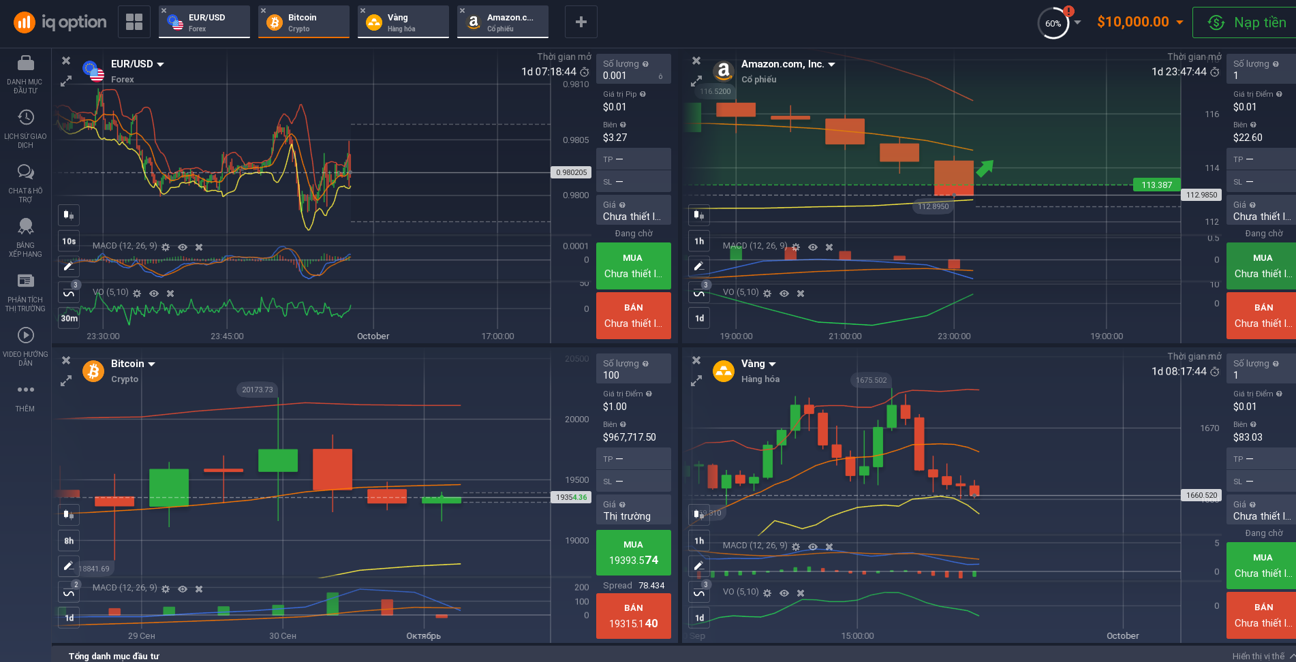Open Video Tutorials in the sidebar
The width and height of the screenshot is (1296, 662).
pos(25,345)
